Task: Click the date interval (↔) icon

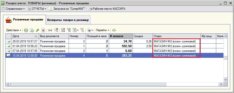Action: click(50, 30)
